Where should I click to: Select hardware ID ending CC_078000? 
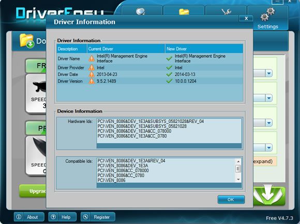pos(134,131)
